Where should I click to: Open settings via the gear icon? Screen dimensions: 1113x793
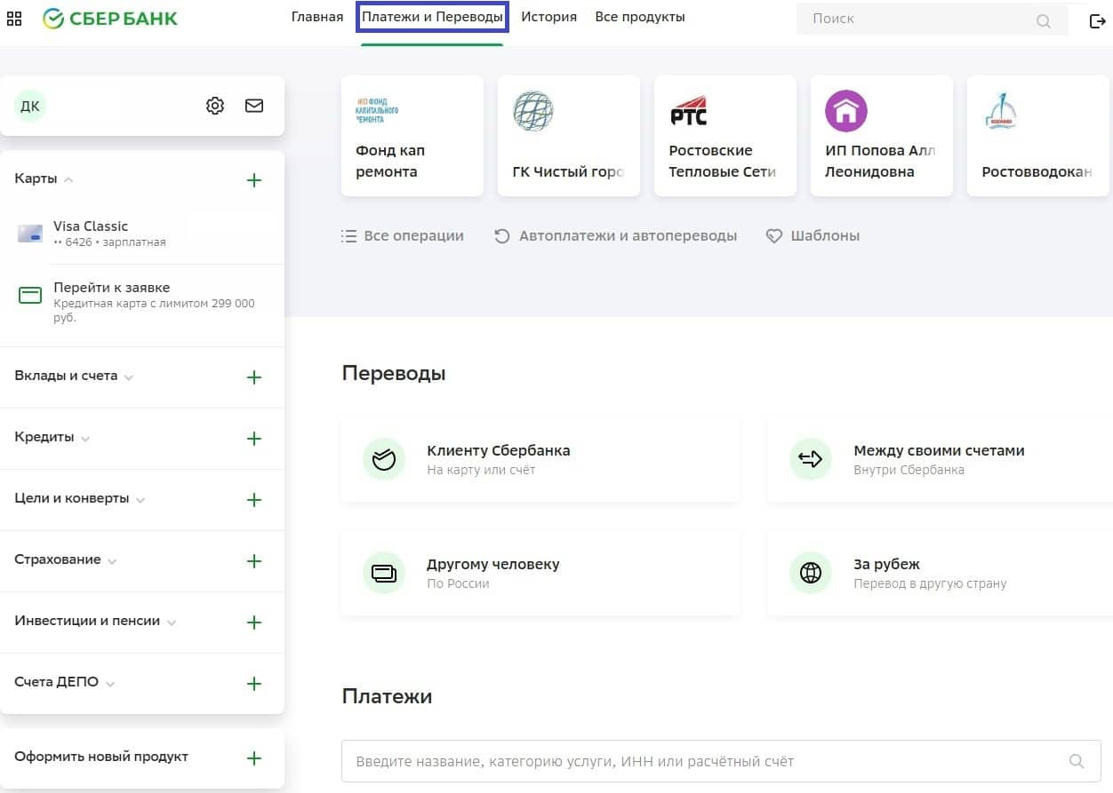tap(215, 107)
